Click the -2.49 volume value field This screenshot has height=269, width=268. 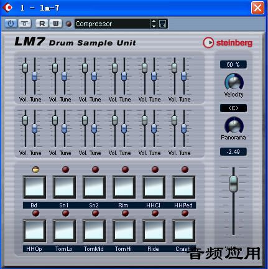[x=233, y=152]
